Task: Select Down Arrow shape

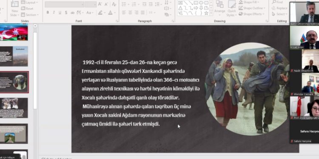Action: click(x=201, y=8)
